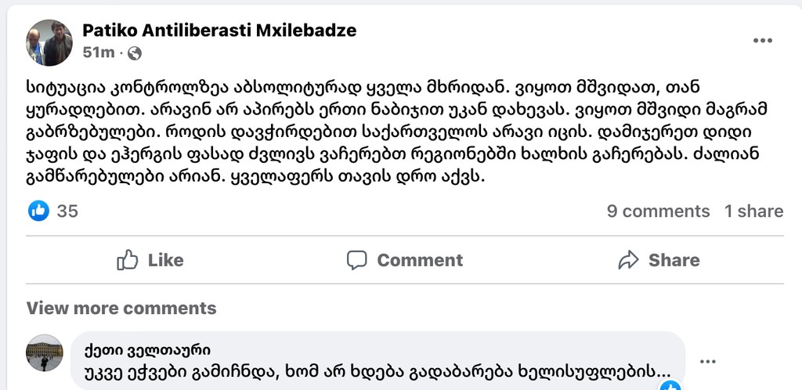Screen dimensions: 802x390
Task: View who made the 1 share
Action: point(753,211)
